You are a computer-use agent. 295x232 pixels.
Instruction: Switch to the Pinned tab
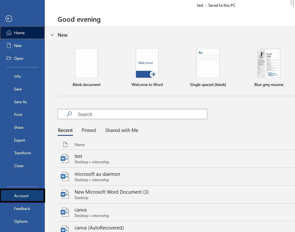click(x=89, y=130)
